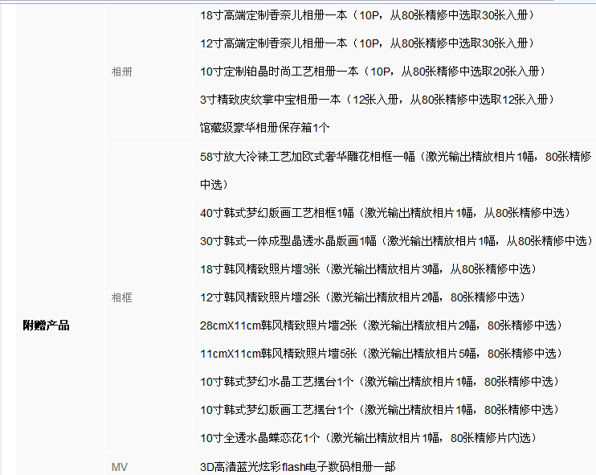Click the MV category label

[120, 467]
